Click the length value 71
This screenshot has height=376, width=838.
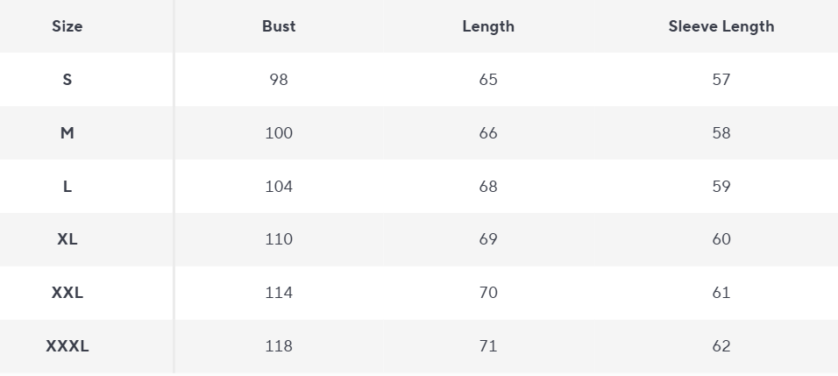point(488,346)
